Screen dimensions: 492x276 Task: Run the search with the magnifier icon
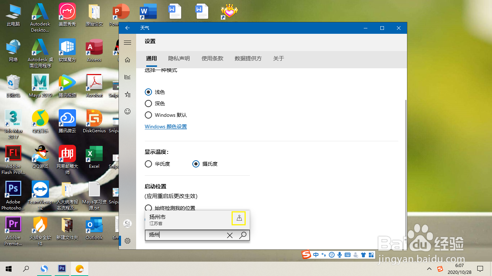pyautogui.click(x=243, y=235)
